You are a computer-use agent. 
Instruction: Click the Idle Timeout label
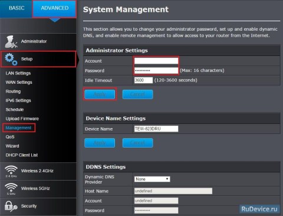(x=98, y=80)
